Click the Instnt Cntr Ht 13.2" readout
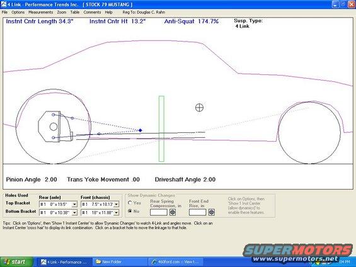This screenshot has width=356, height=267. tap(117, 21)
